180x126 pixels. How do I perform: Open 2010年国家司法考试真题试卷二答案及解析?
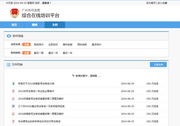tap(41, 99)
